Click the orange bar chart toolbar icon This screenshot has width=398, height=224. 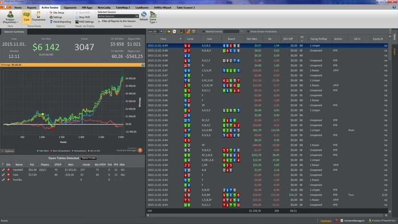click(x=188, y=31)
